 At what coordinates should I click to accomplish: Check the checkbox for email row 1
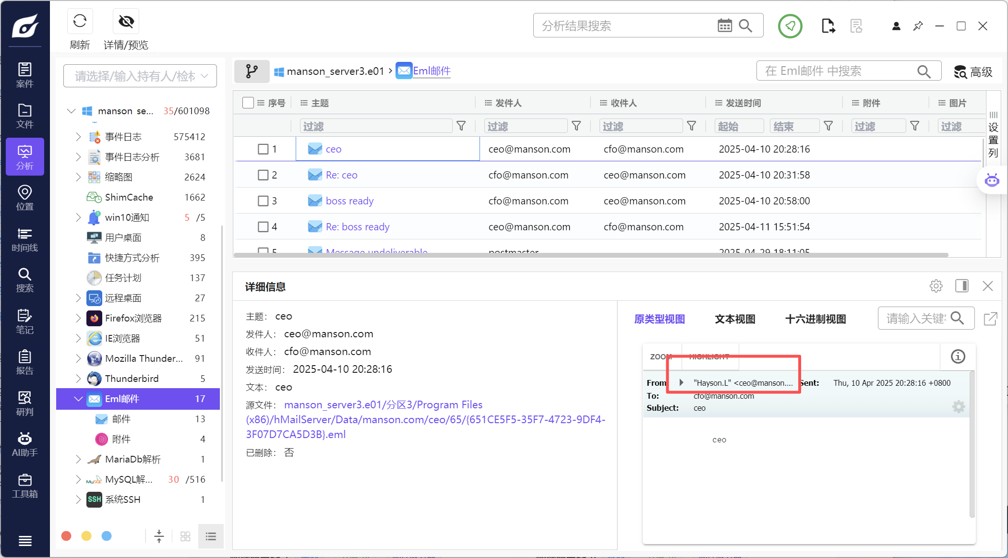[x=263, y=149]
